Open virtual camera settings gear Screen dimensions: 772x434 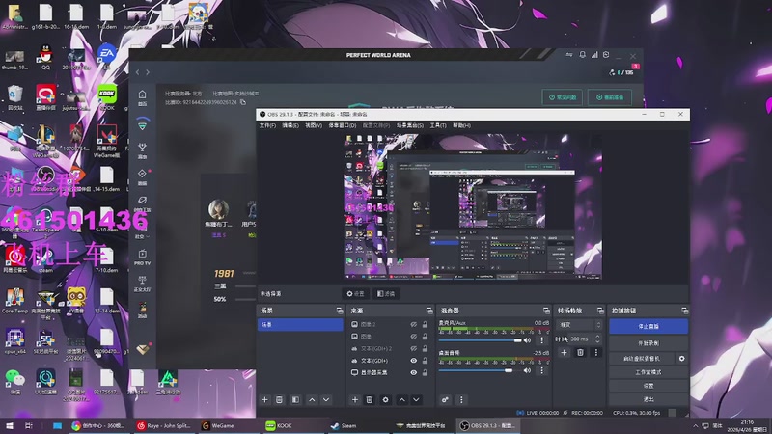click(682, 359)
